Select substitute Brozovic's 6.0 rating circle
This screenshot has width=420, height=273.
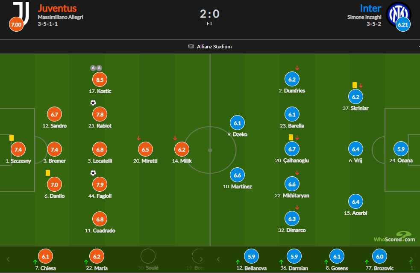tap(379, 256)
